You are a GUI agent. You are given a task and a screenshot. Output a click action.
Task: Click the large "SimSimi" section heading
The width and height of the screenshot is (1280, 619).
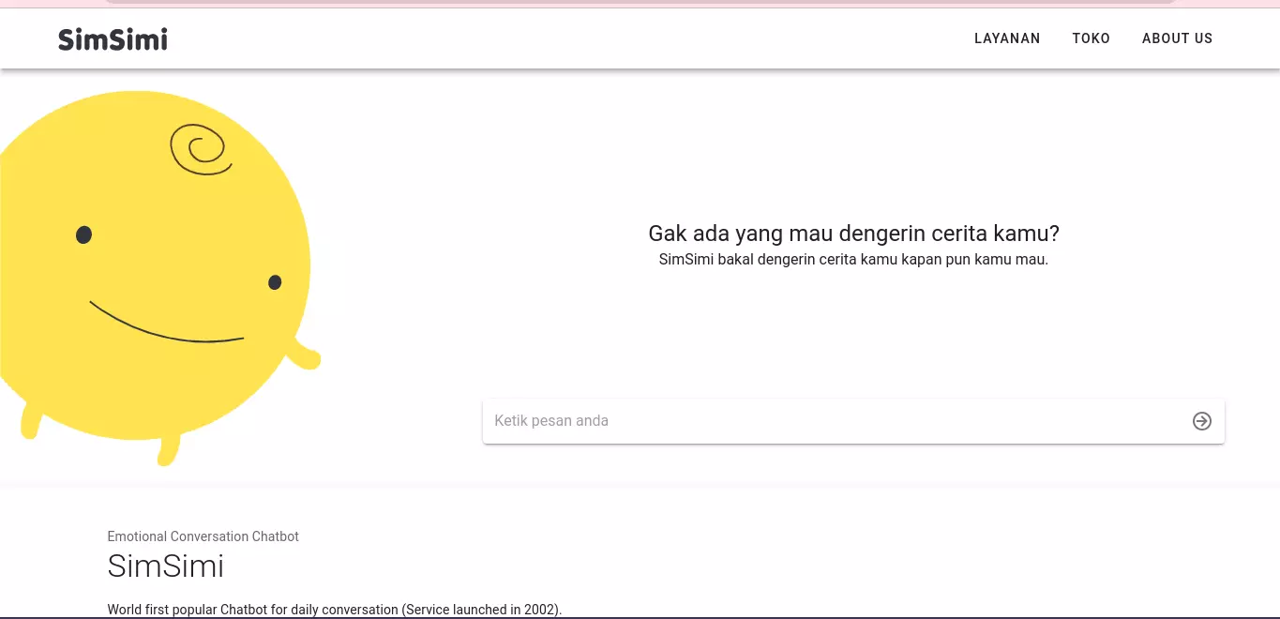(166, 566)
